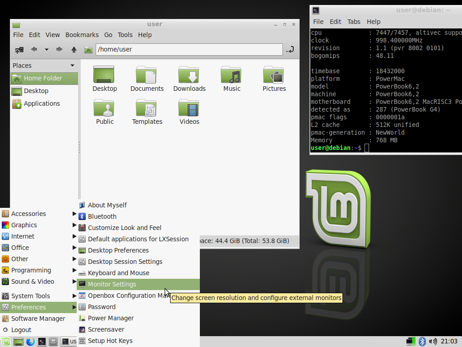The height and width of the screenshot is (347, 462).
Task: Open the history dropdown arrow in toolbar
Action: click(46, 50)
